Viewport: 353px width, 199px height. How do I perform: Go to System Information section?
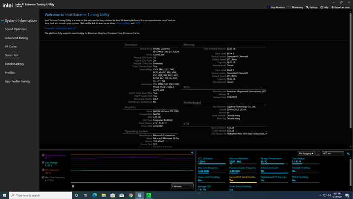[x=21, y=21]
